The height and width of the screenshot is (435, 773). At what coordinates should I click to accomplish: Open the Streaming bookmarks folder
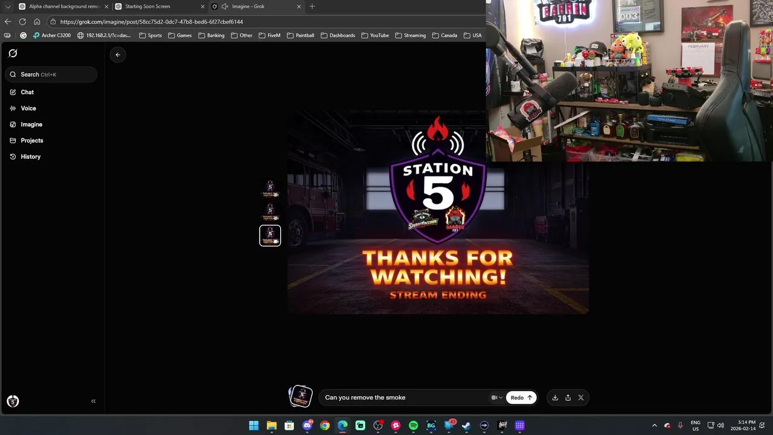(411, 36)
